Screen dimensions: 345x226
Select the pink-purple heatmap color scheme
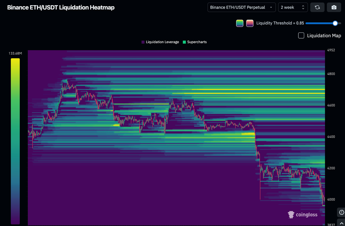250,23
